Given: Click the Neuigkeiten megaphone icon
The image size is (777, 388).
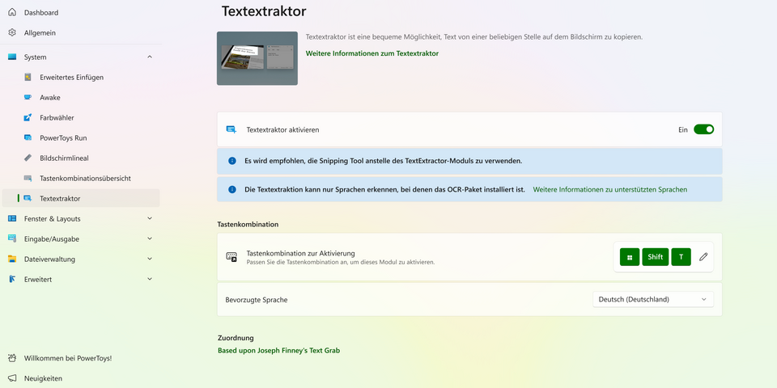Looking at the screenshot, I should tap(12, 378).
